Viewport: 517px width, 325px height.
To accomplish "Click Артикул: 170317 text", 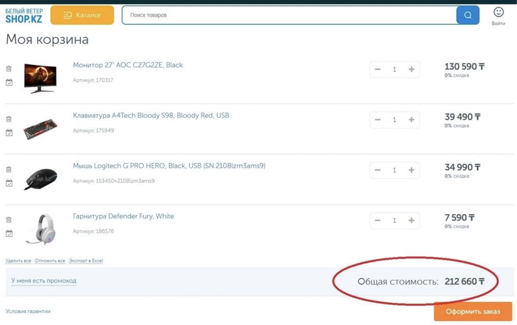I will click(x=93, y=80).
